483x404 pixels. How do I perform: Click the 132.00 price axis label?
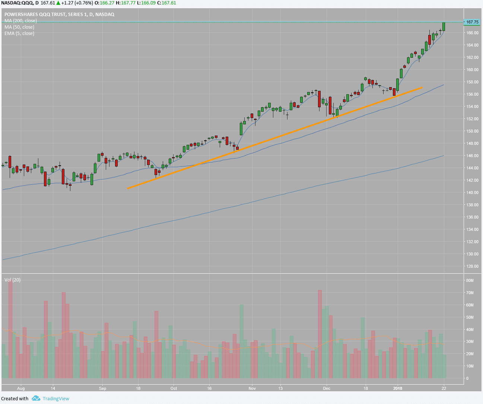point(472,242)
